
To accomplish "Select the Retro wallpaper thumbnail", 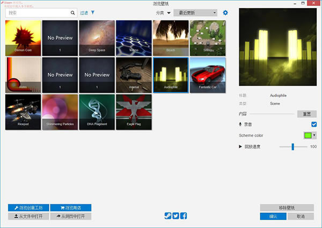I will pyautogui.click(x=23, y=75).
